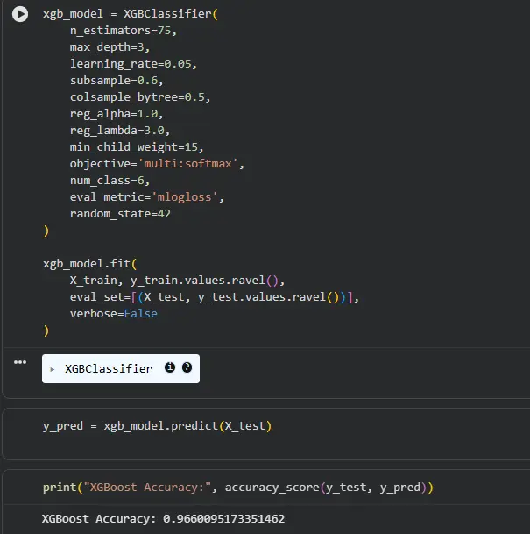This screenshot has height=534, width=530.
Task: Click the eval_set= code line
Action: tap(215, 297)
